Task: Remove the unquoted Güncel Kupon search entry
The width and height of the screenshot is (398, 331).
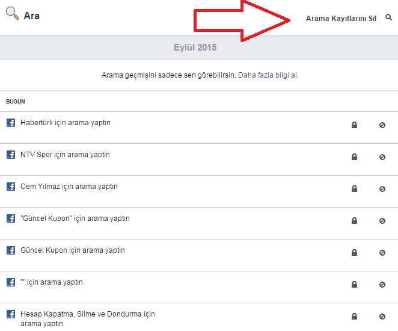Action: [x=382, y=253]
